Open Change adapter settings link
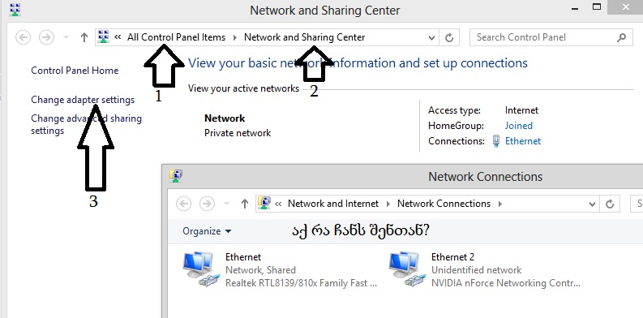643x318 pixels. [x=83, y=100]
